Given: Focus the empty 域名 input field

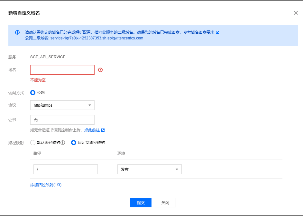Looking at the screenshot, I should point(62,70).
